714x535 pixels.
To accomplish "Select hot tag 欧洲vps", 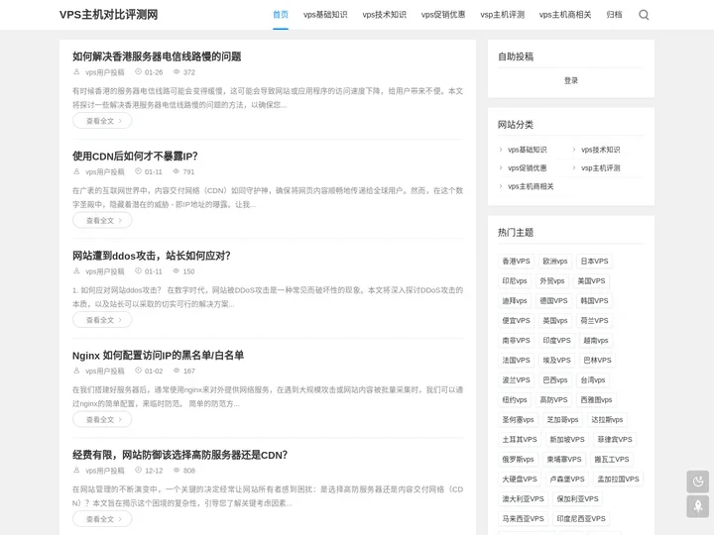I will (555, 262).
